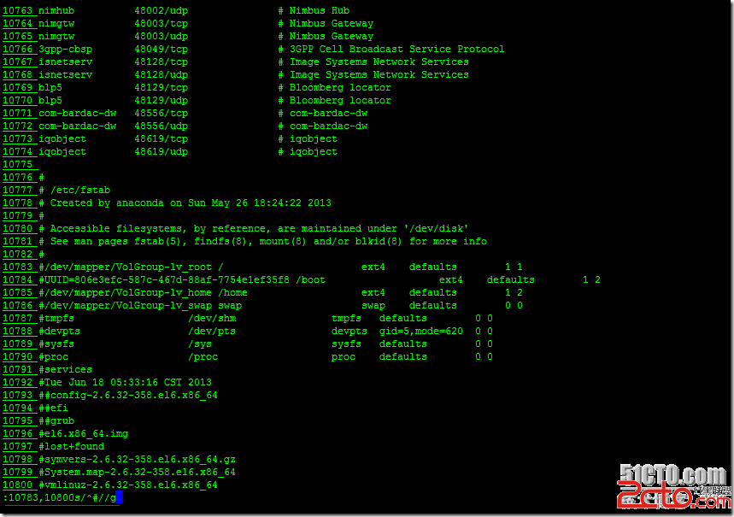The height and width of the screenshot is (517, 734).
Task: Click "gid=5,mode=620" option on line 10788
Action: (421, 331)
